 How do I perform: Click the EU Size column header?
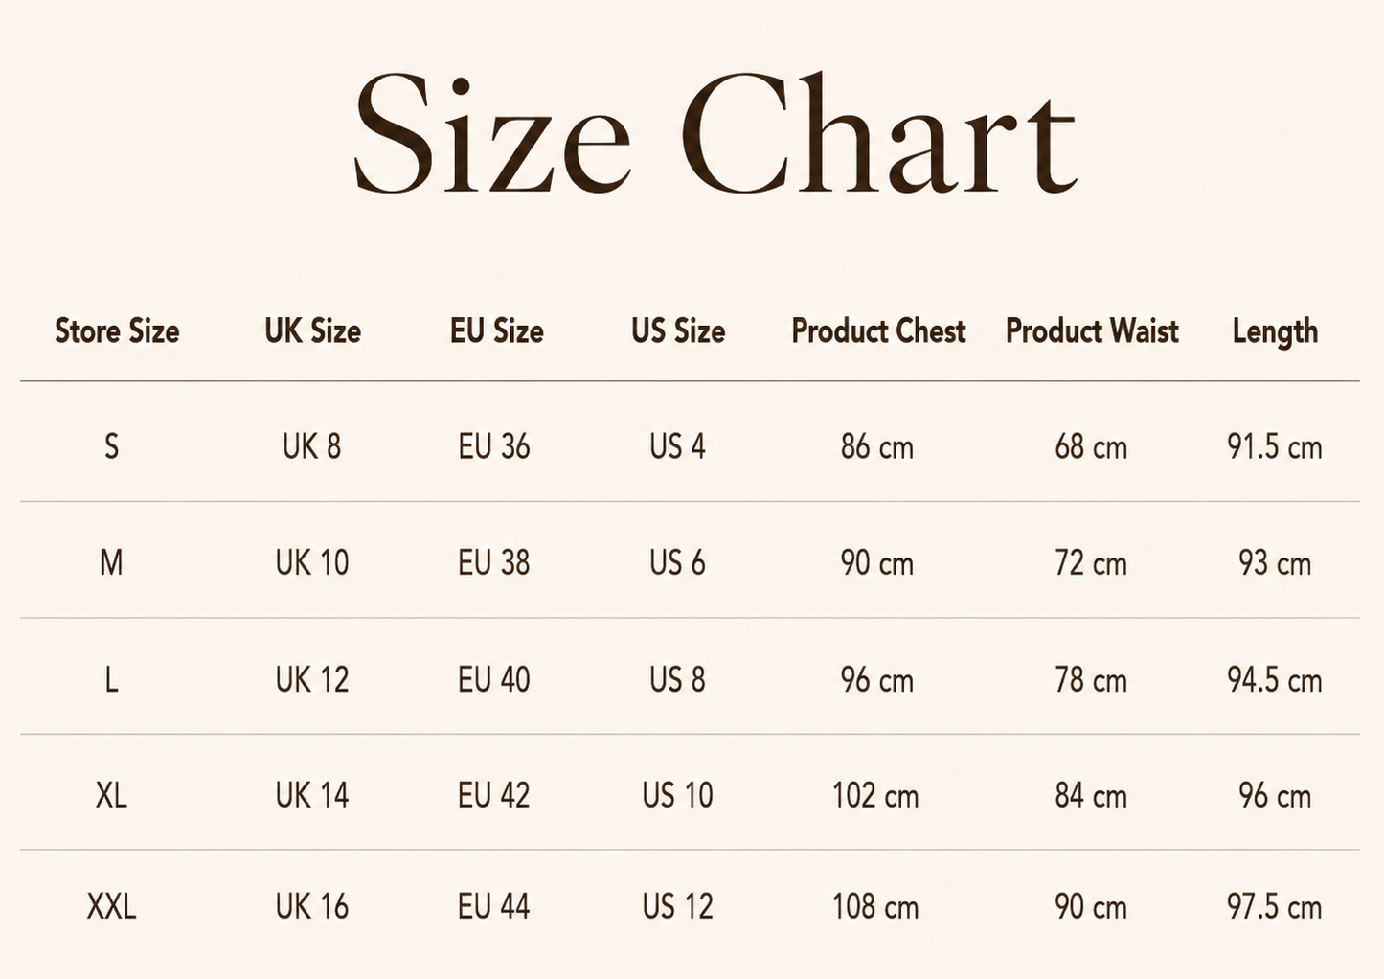click(x=497, y=331)
